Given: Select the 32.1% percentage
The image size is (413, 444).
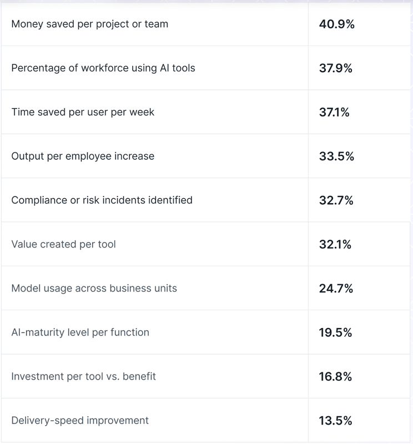Looking at the screenshot, I should pyautogui.click(x=335, y=244).
